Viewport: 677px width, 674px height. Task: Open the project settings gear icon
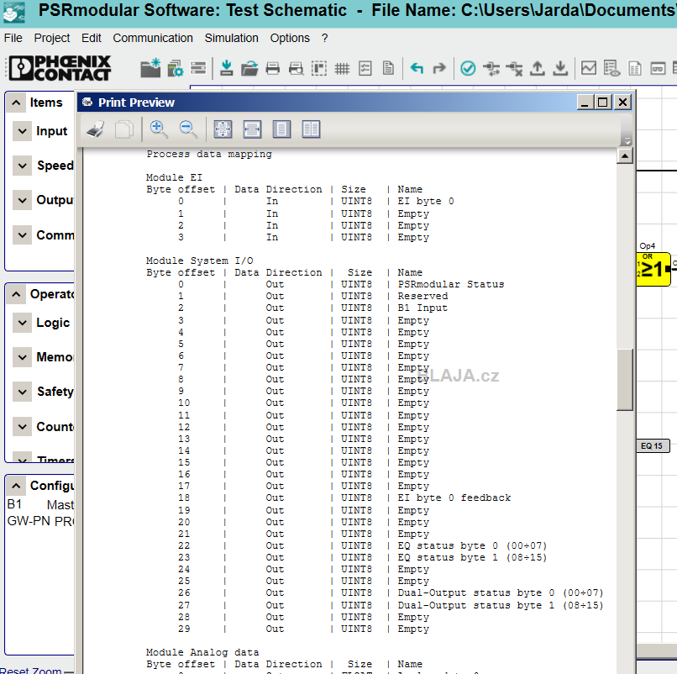click(x=175, y=68)
